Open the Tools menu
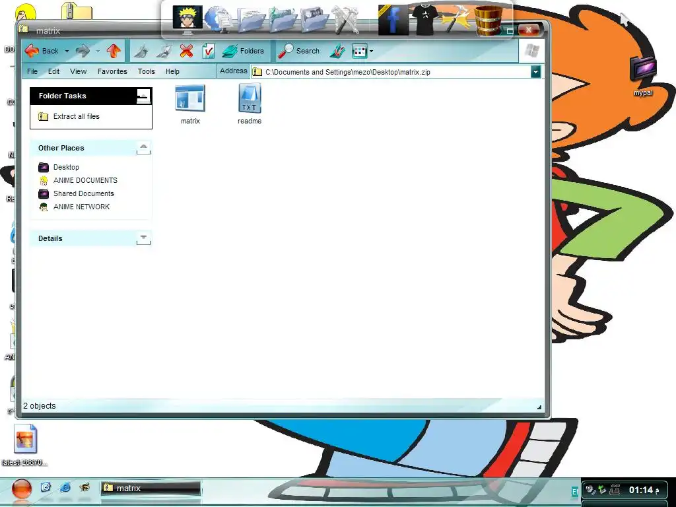Viewport: 676px width, 507px height. click(147, 71)
